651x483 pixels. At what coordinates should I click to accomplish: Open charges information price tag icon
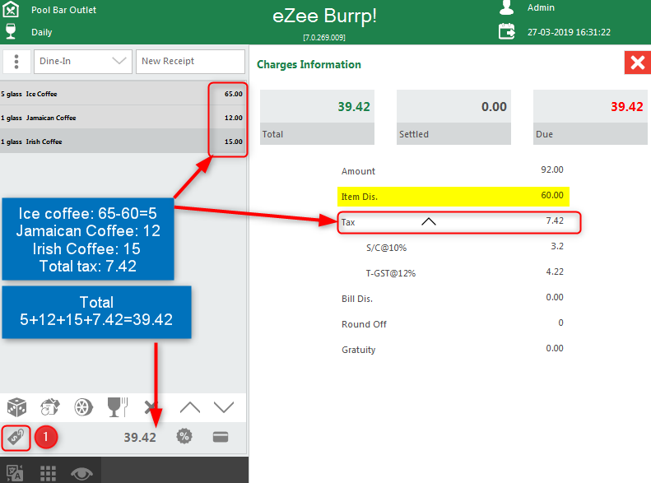tap(16, 438)
